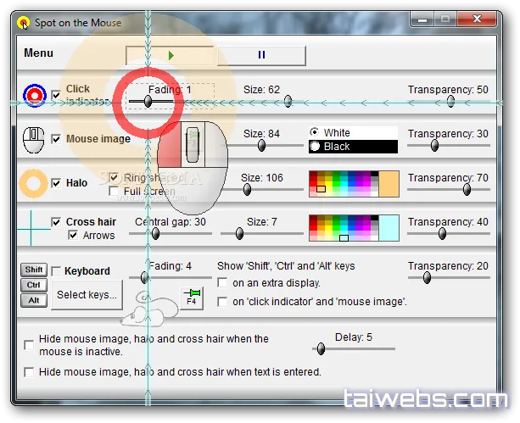520x423 pixels.
Task: Check 'on click indicator and mouse image' option
Action: tap(222, 302)
